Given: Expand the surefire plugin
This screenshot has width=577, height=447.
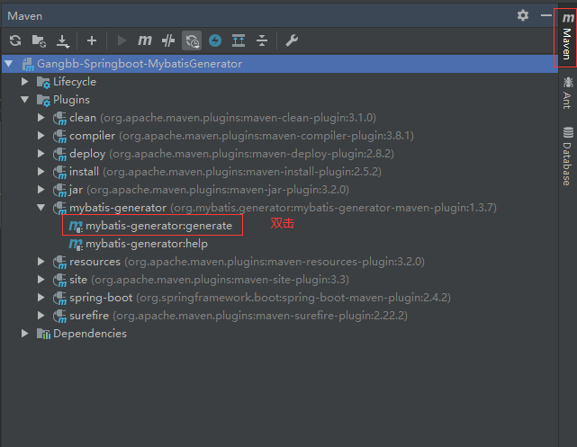Looking at the screenshot, I should tap(41, 316).
